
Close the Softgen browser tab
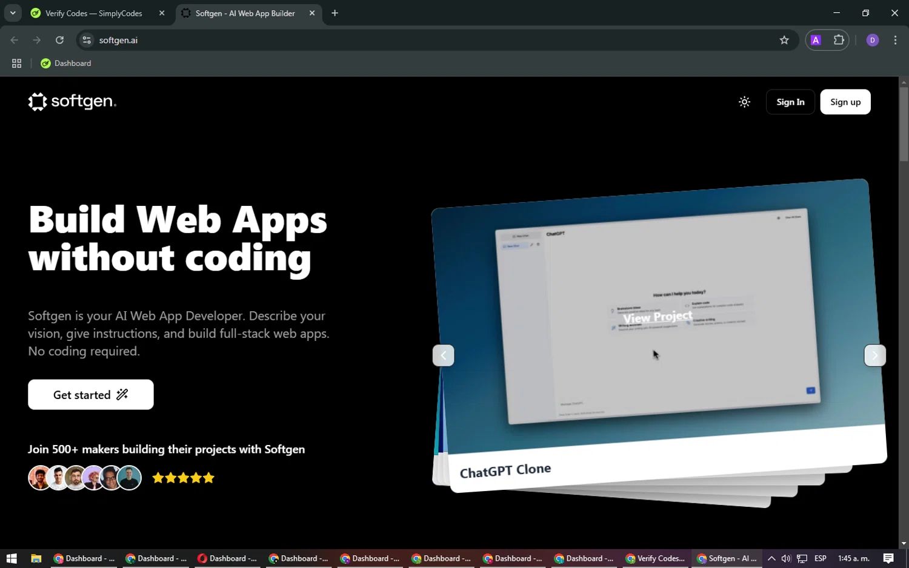(312, 13)
